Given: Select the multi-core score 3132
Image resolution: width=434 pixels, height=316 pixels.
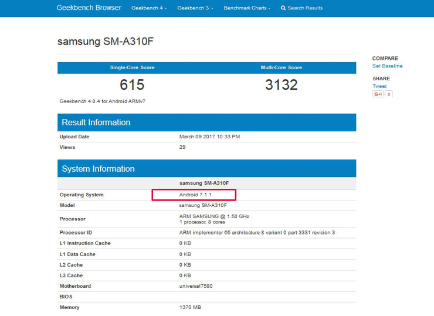Looking at the screenshot, I should click(x=281, y=84).
